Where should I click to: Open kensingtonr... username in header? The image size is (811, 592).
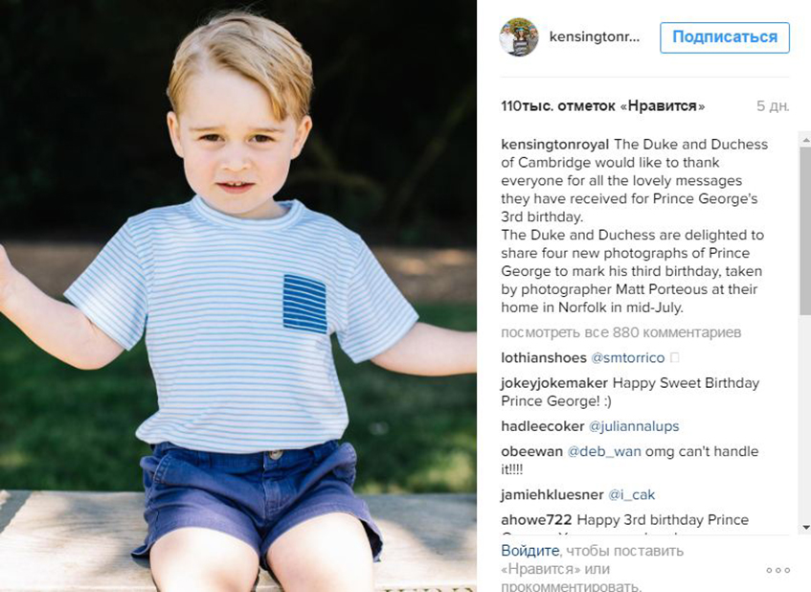point(595,36)
